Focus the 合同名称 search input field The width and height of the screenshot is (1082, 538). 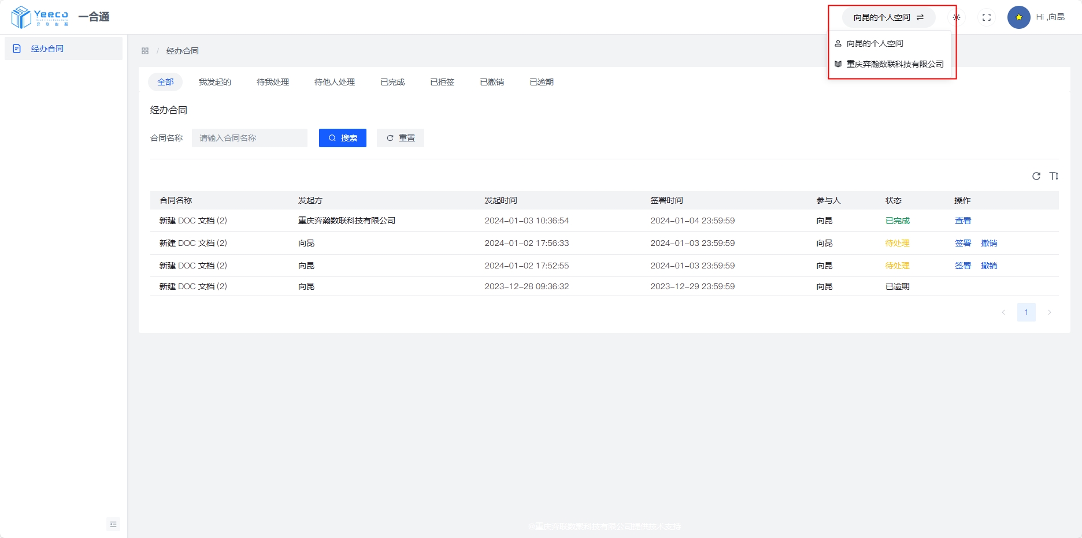250,138
